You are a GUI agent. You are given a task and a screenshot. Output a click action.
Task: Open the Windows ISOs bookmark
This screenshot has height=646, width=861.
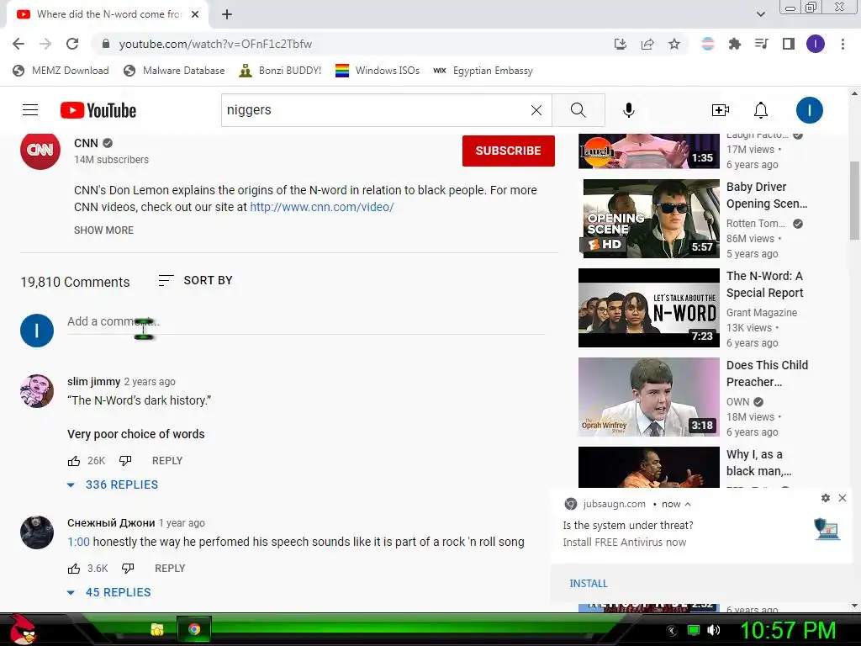click(378, 71)
